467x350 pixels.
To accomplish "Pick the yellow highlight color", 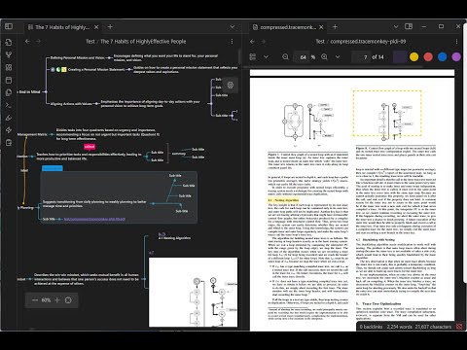I will pyautogui.click(x=413, y=57).
